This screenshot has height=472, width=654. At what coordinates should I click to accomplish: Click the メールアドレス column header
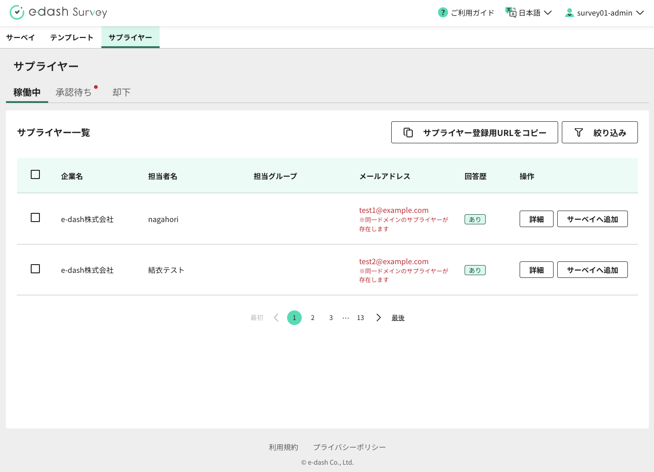click(385, 176)
